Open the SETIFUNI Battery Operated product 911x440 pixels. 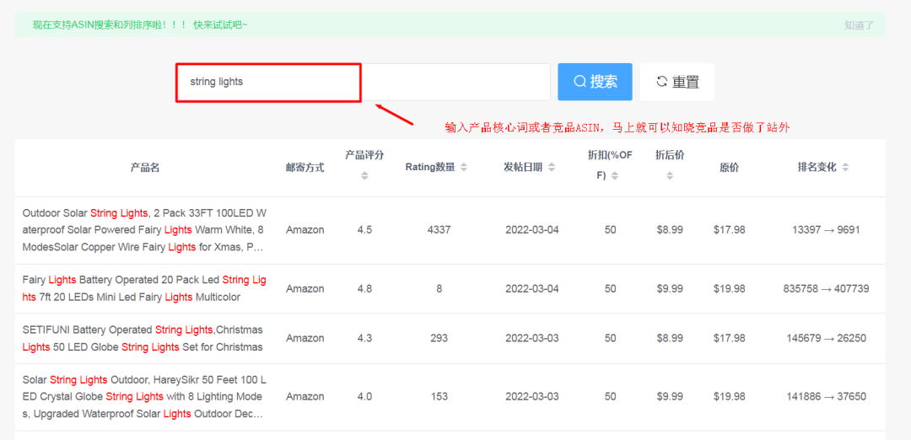point(143,338)
